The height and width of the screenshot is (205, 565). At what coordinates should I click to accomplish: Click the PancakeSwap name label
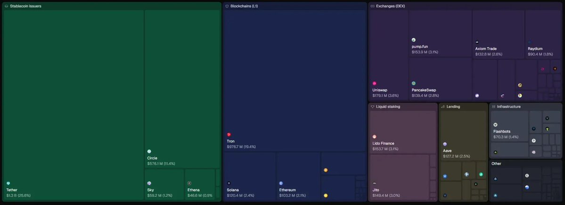(424, 90)
